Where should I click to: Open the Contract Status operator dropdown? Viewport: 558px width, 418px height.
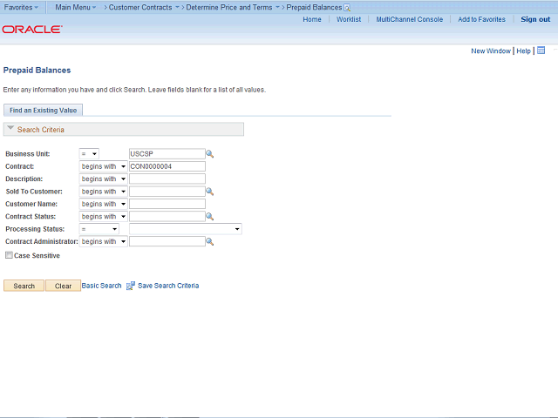(x=103, y=217)
